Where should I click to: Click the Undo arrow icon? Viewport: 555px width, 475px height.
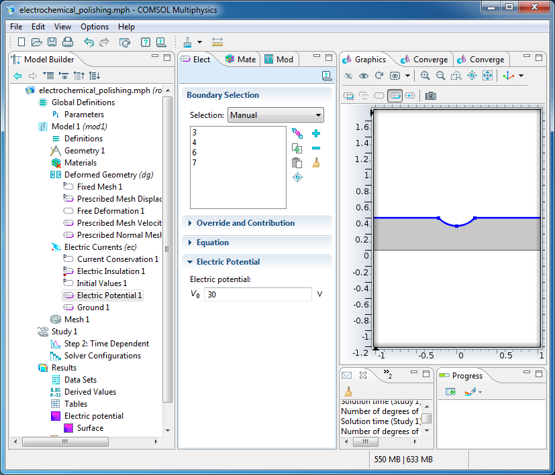click(89, 42)
